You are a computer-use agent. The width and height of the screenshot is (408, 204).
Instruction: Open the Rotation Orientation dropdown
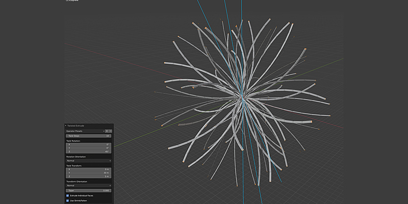coord(88,161)
